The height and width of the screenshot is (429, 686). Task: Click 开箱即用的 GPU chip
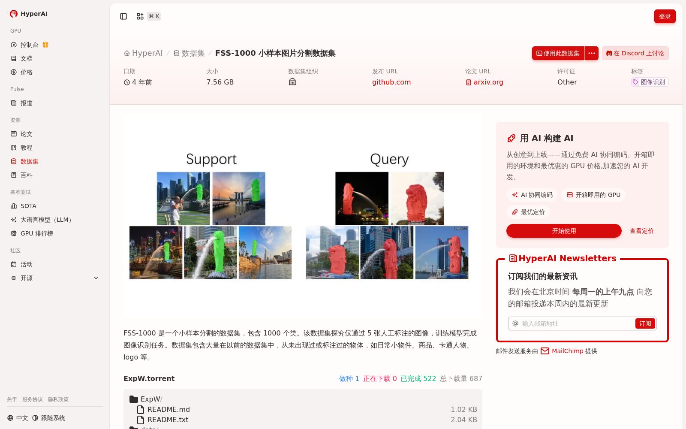pos(593,195)
